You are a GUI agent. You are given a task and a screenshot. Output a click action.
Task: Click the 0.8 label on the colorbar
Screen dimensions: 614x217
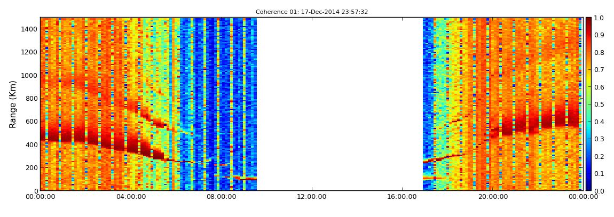[600, 52]
